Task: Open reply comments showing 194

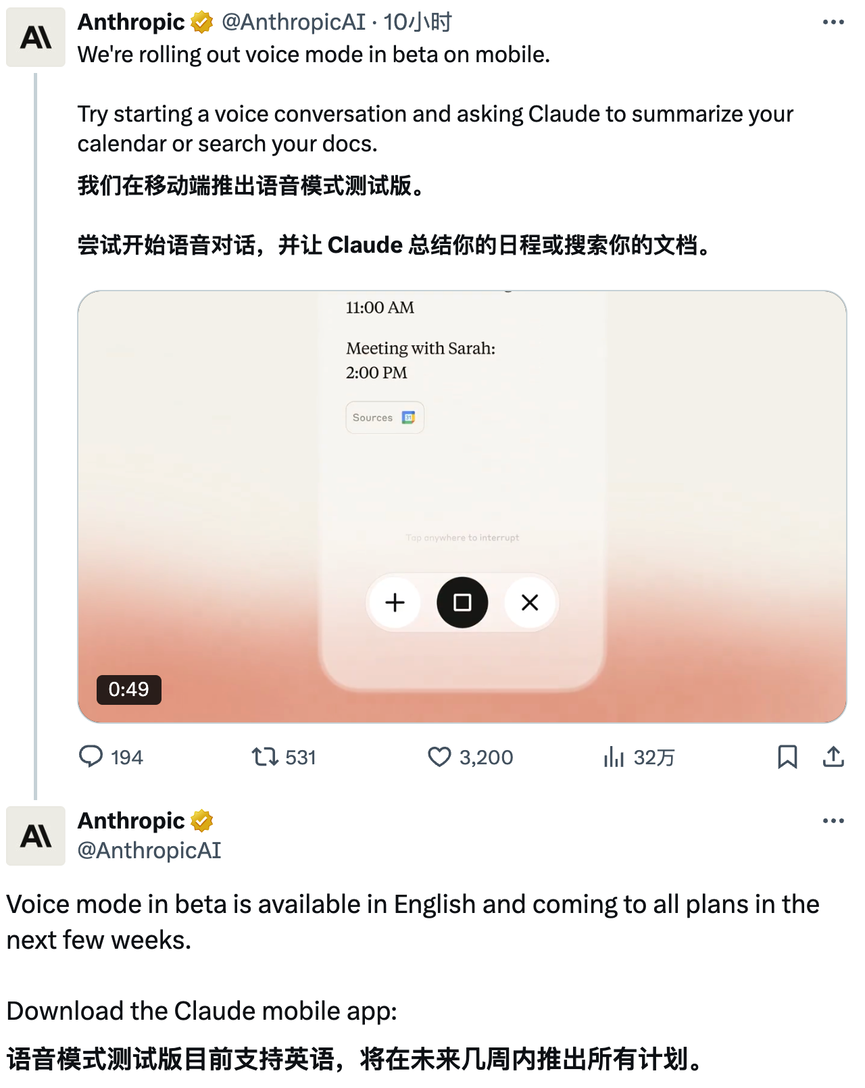Action: [111, 757]
